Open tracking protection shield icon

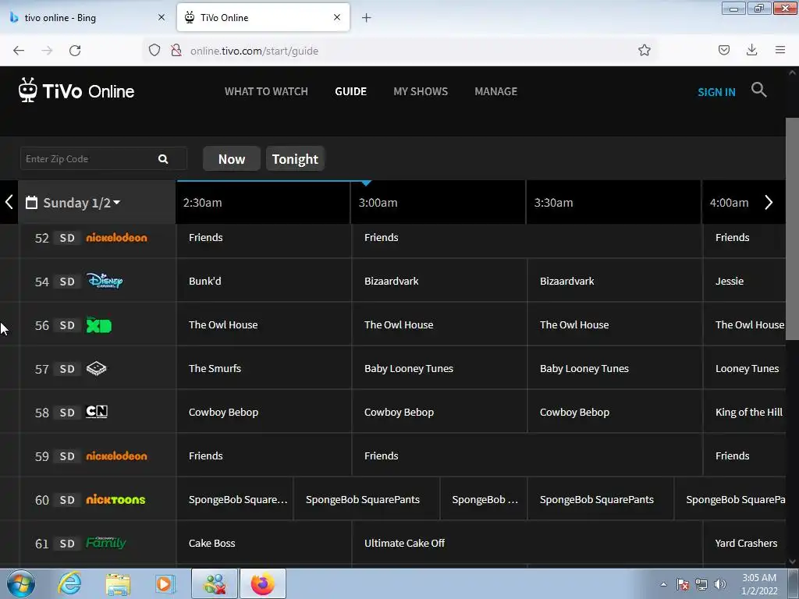click(154, 51)
